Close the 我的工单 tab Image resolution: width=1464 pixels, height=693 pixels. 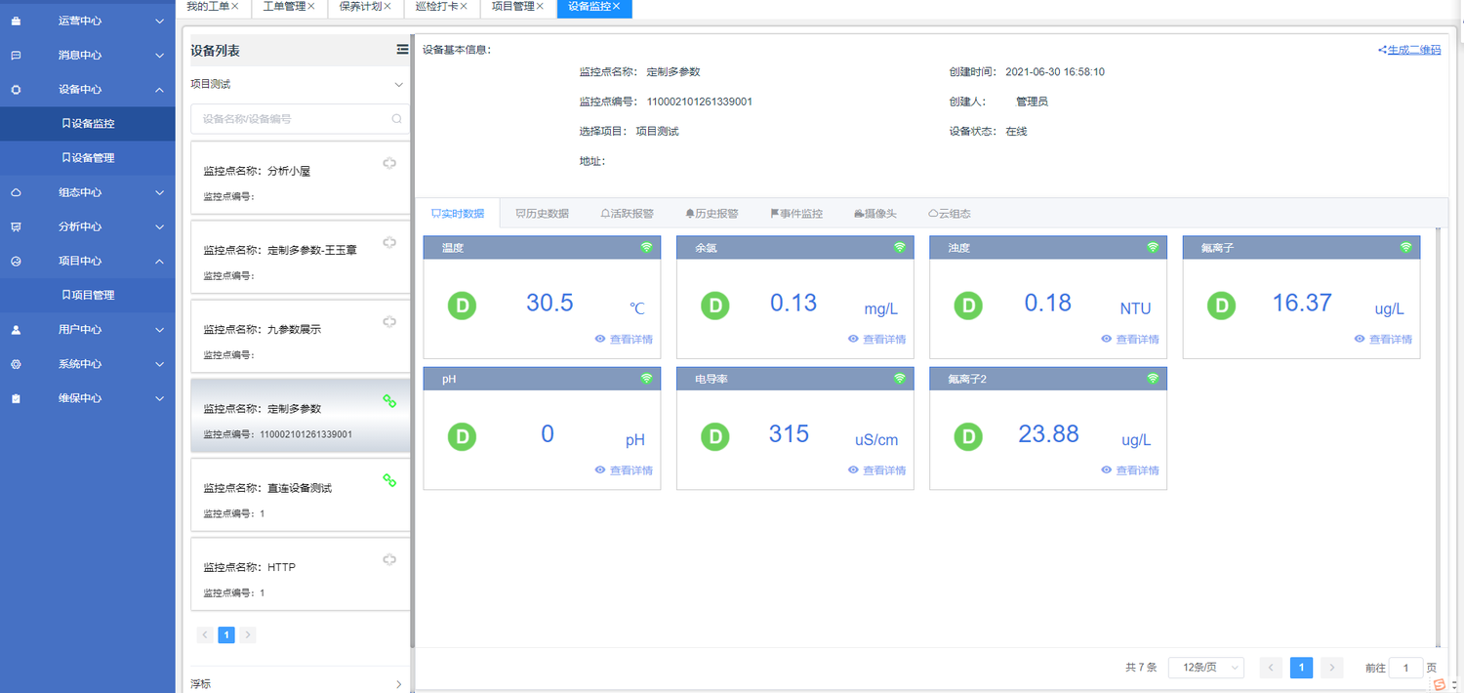click(235, 7)
